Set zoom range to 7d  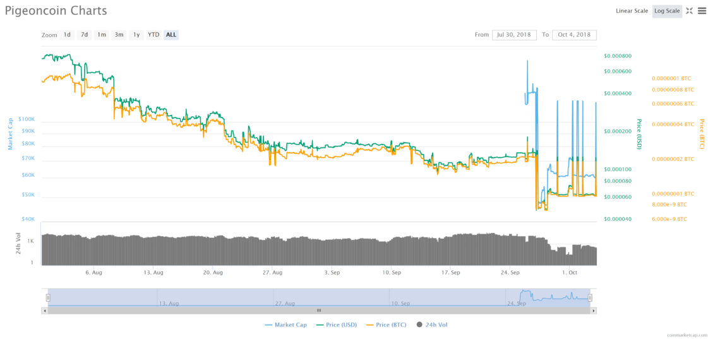[84, 35]
